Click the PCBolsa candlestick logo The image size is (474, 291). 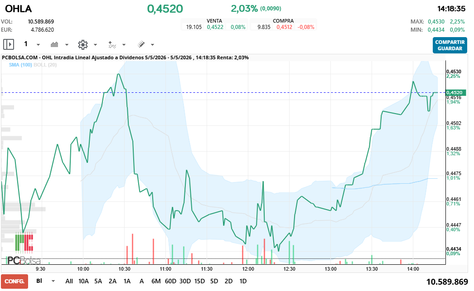pos(24,243)
